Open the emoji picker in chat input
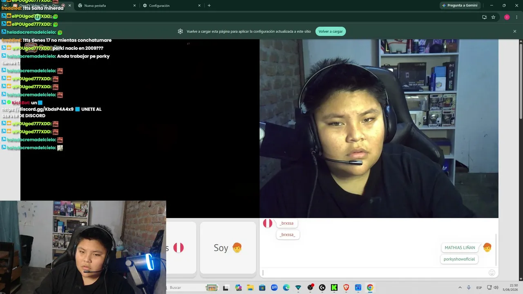This screenshot has width=523, height=294. (x=492, y=273)
